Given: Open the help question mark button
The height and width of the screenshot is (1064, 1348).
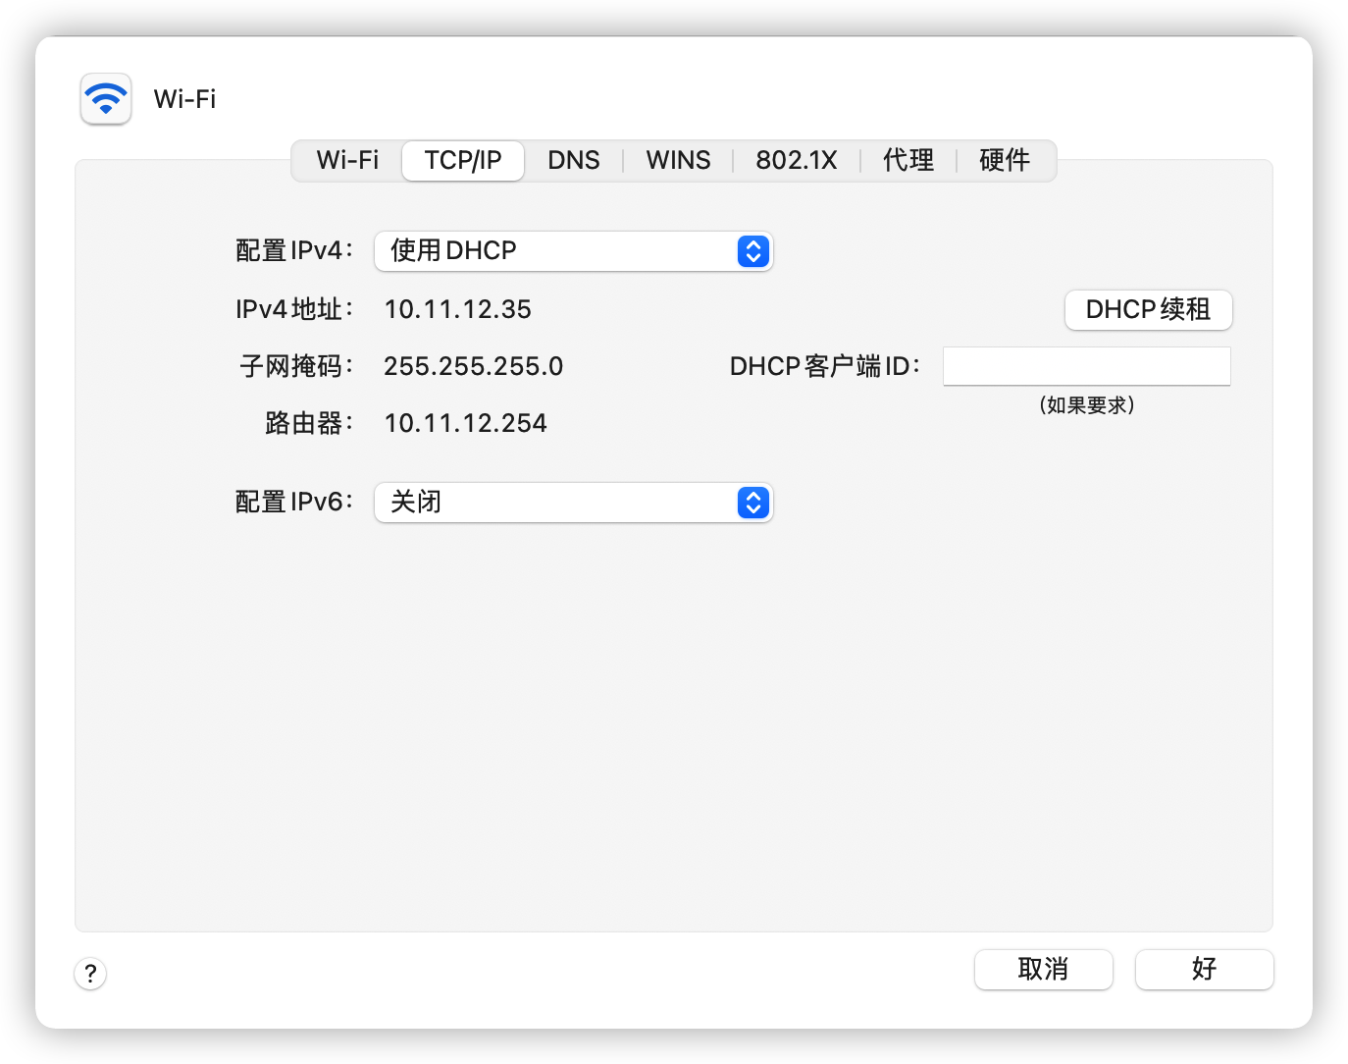Looking at the screenshot, I should (90, 973).
